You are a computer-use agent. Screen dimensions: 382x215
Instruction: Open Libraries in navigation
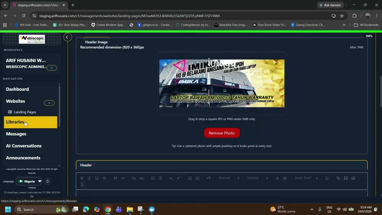(x=30, y=122)
